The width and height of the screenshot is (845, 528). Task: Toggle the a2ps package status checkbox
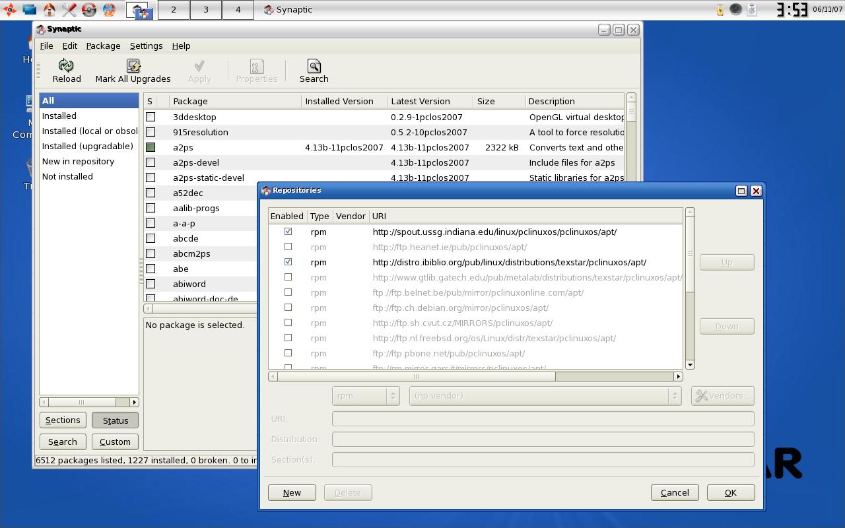(x=151, y=147)
